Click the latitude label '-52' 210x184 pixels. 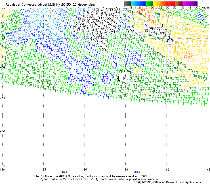coord(3,38)
